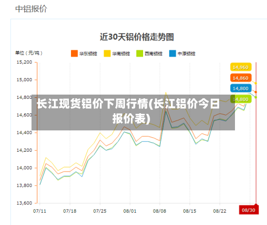Click the green 14,800 value tooltip
This screenshot has height=225, width=267.
[x=241, y=99]
